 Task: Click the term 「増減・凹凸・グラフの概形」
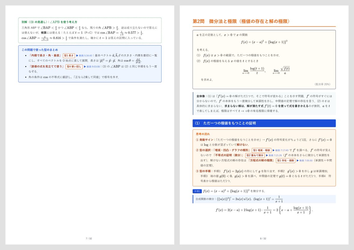click(x=231, y=150)
